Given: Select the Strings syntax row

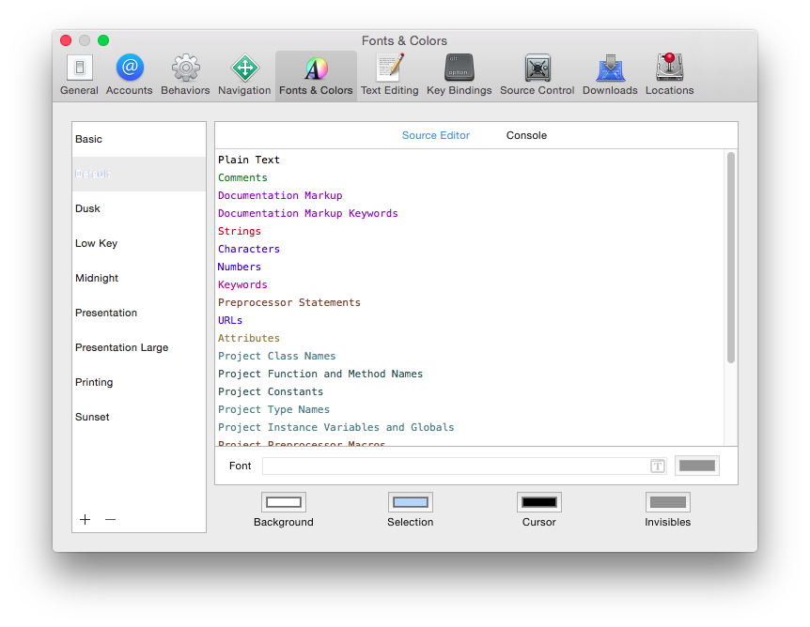Looking at the screenshot, I should (x=469, y=231).
